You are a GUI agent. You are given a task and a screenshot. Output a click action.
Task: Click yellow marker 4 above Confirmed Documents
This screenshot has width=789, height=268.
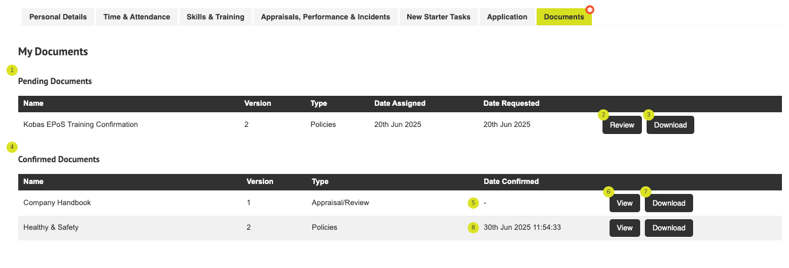pyautogui.click(x=12, y=146)
